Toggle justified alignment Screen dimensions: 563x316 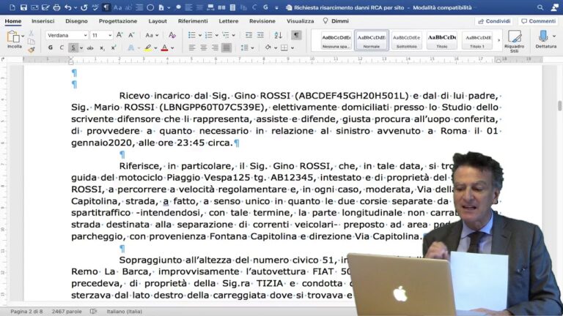point(227,48)
